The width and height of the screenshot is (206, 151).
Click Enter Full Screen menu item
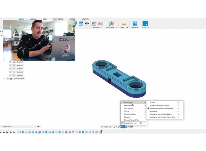click(x=134, y=123)
